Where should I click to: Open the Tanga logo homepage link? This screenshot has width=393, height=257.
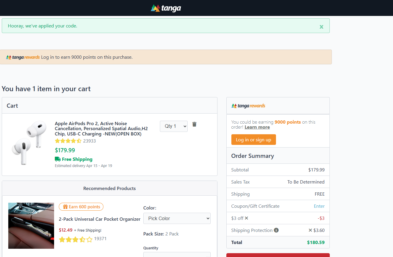click(x=166, y=8)
